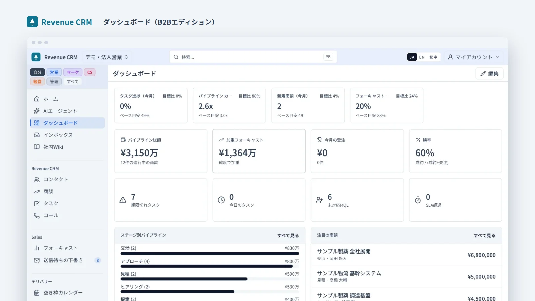This screenshot has width=535, height=301.
Task: Click the timer icon for SLA超過
Action: click(418, 200)
